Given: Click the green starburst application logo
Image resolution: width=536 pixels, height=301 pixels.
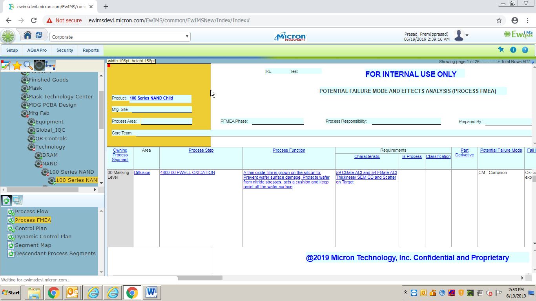Looking at the screenshot, I should [x=8, y=36].
